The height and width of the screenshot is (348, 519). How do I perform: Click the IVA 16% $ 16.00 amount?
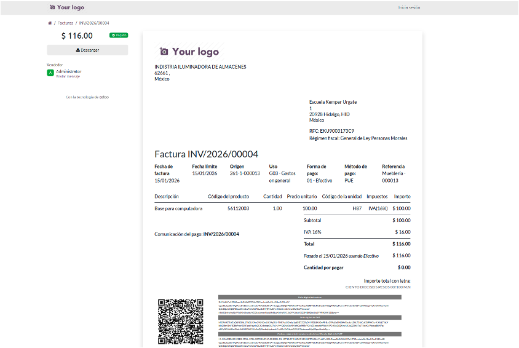click(403, 232)
